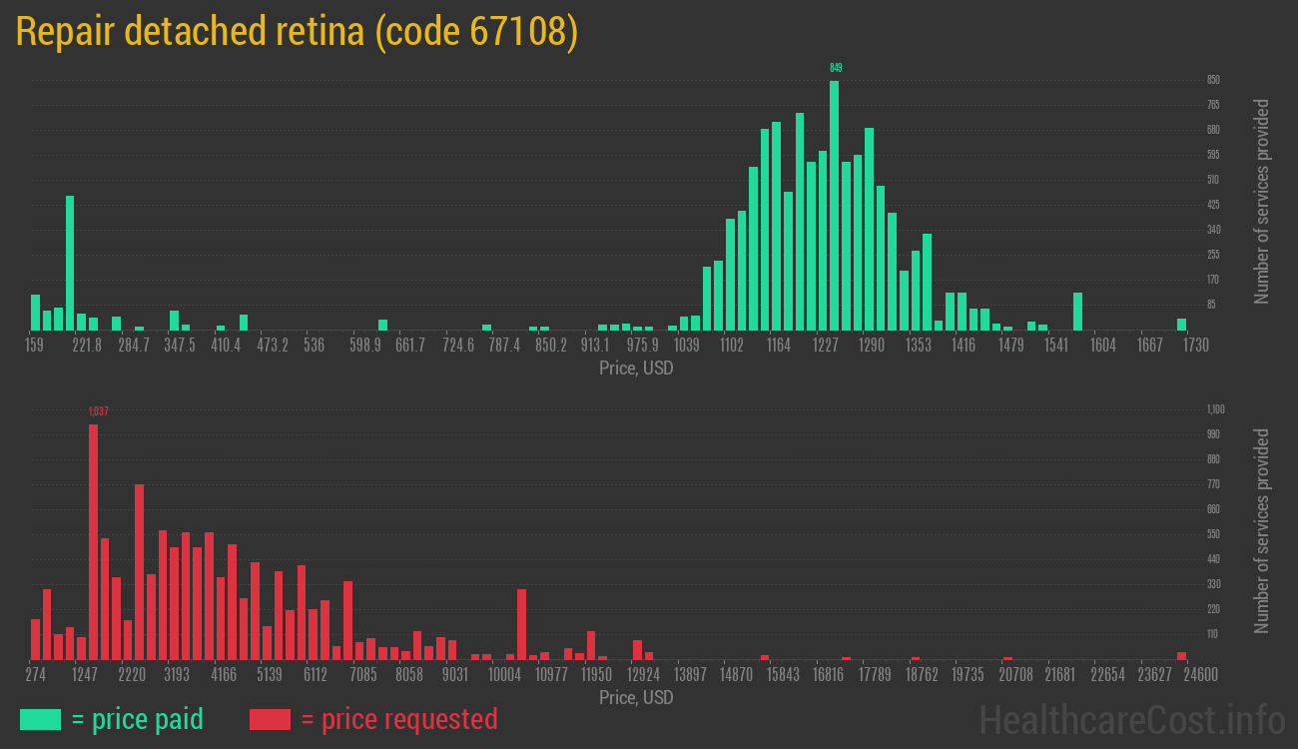Select the tallest green bar labeled 849
Image resolution: width=1298 pixels, height=749 pixels.
834,205
